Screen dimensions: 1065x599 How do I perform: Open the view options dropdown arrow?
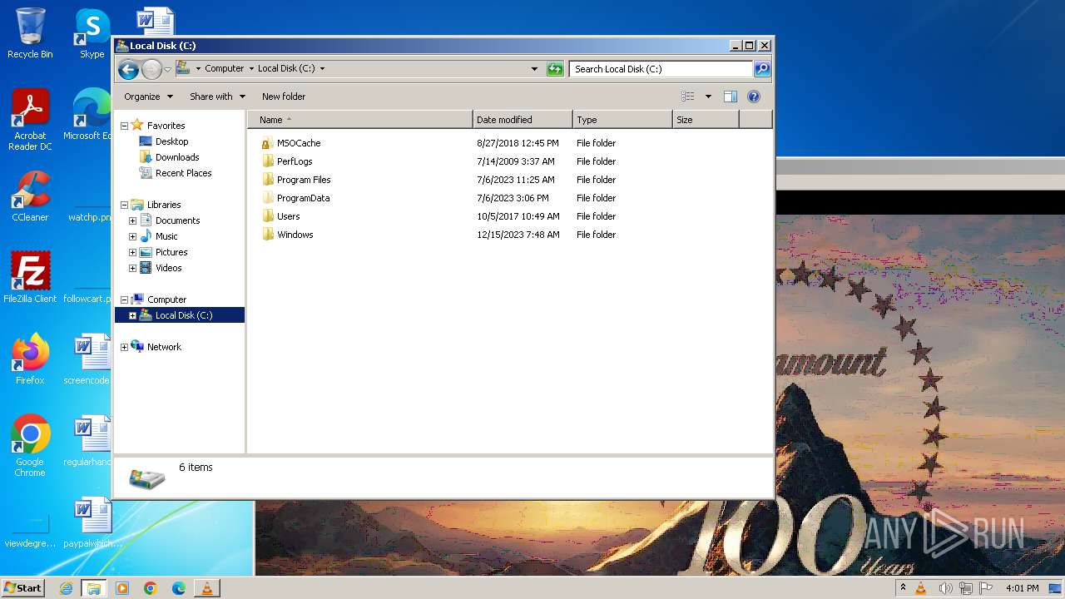(708, 97)
